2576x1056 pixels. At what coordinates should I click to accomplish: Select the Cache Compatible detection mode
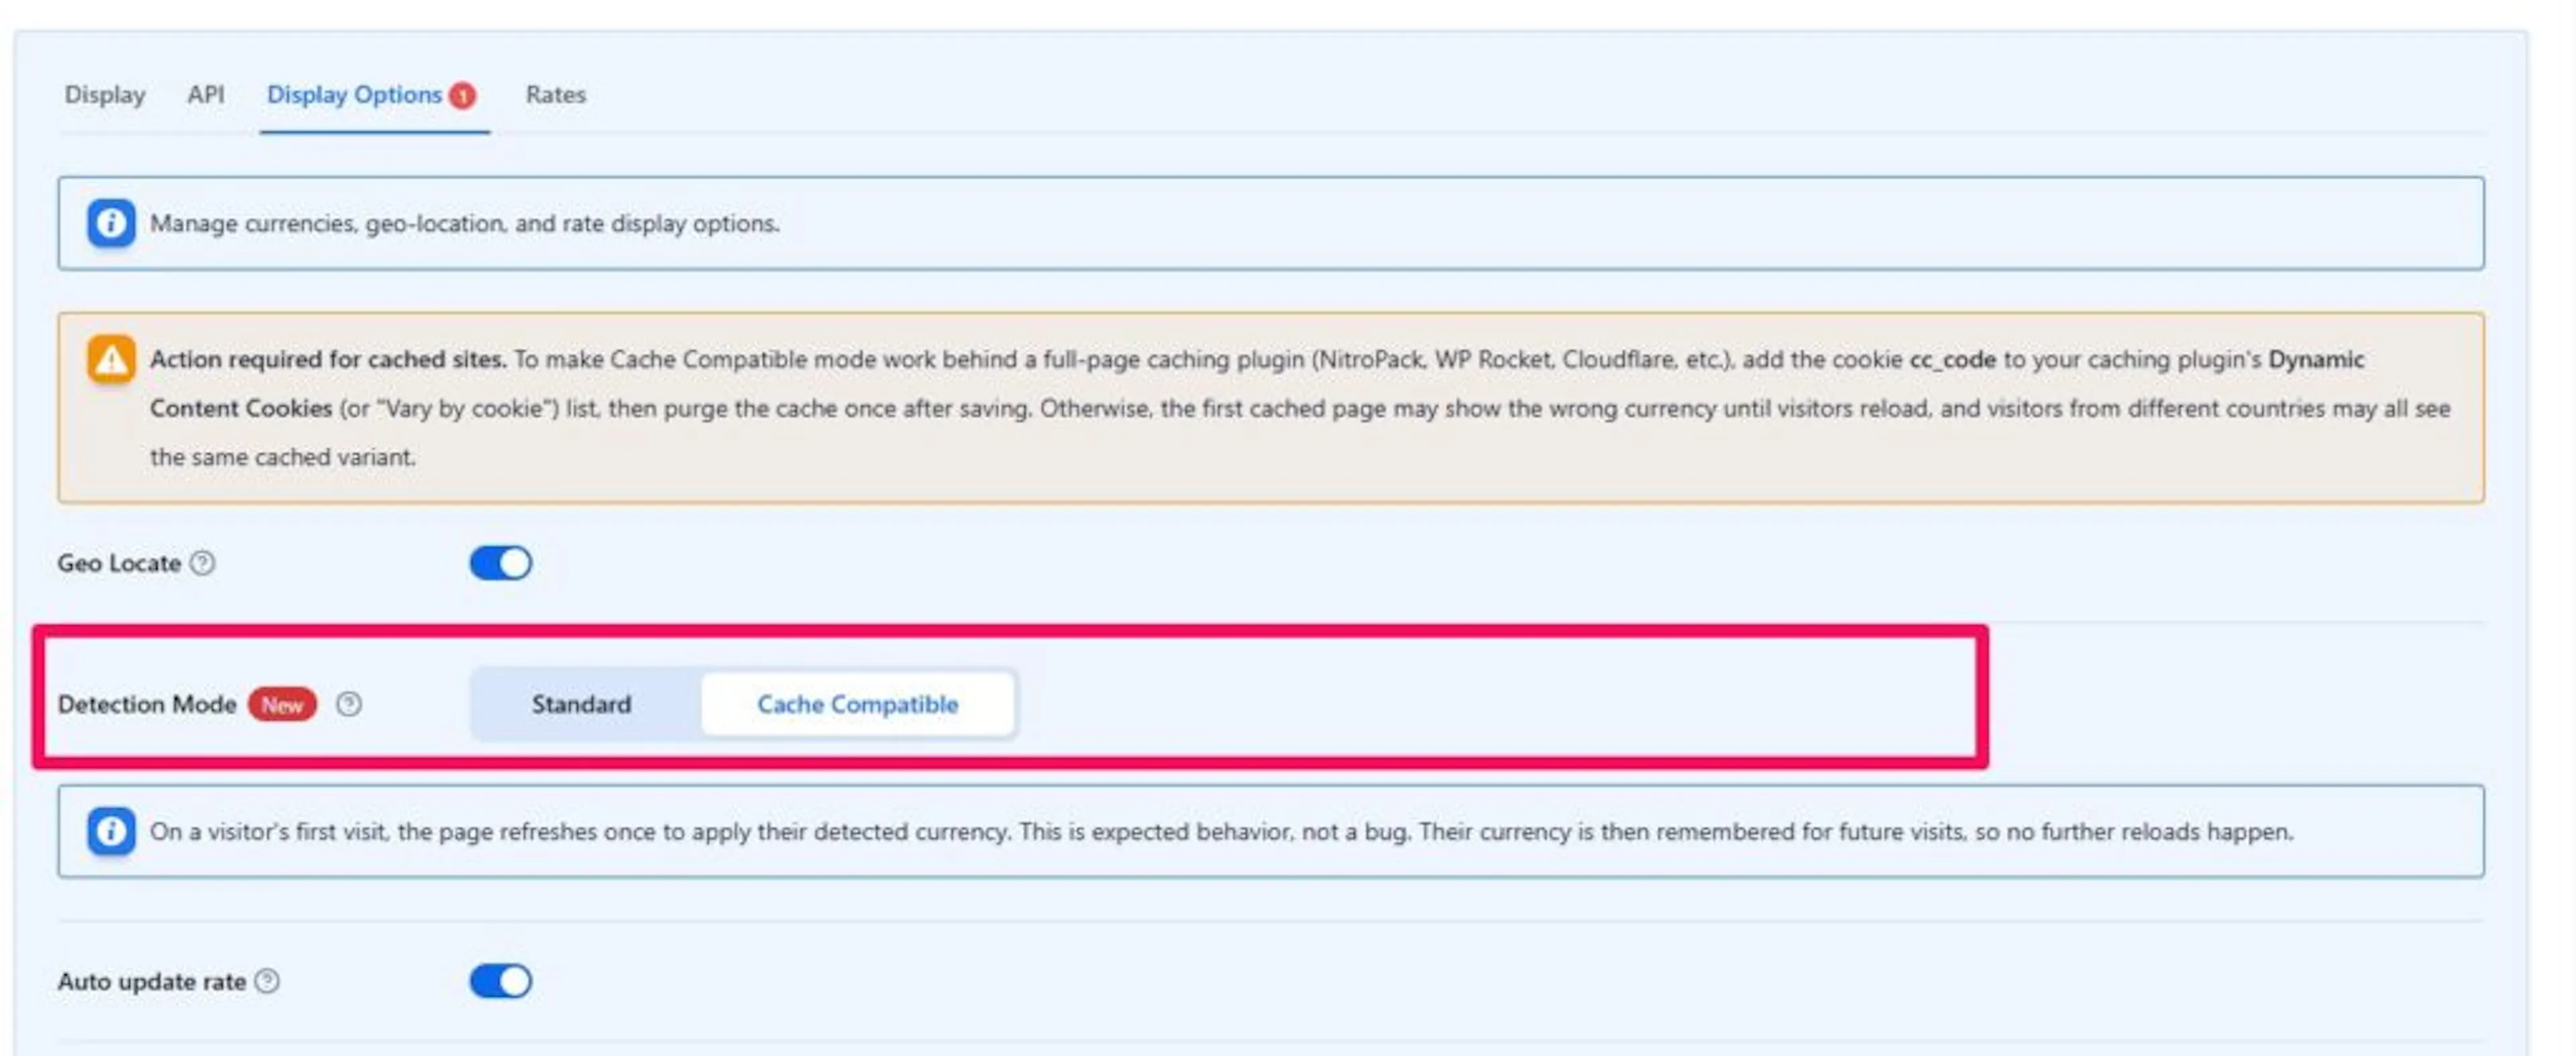(858, 704)
